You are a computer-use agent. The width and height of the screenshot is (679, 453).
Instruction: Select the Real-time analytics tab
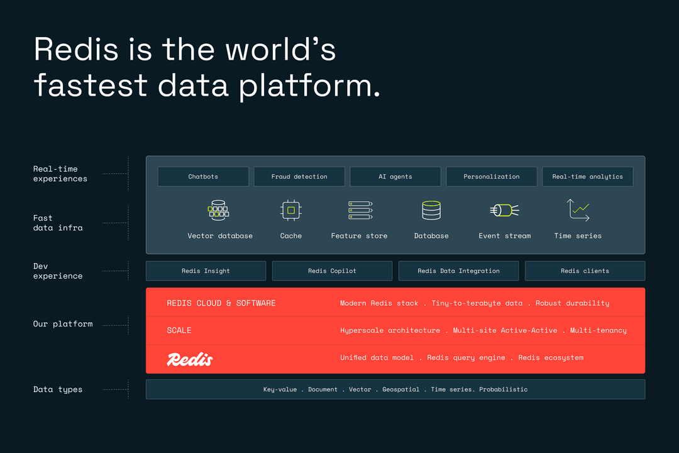pos(587,176)
